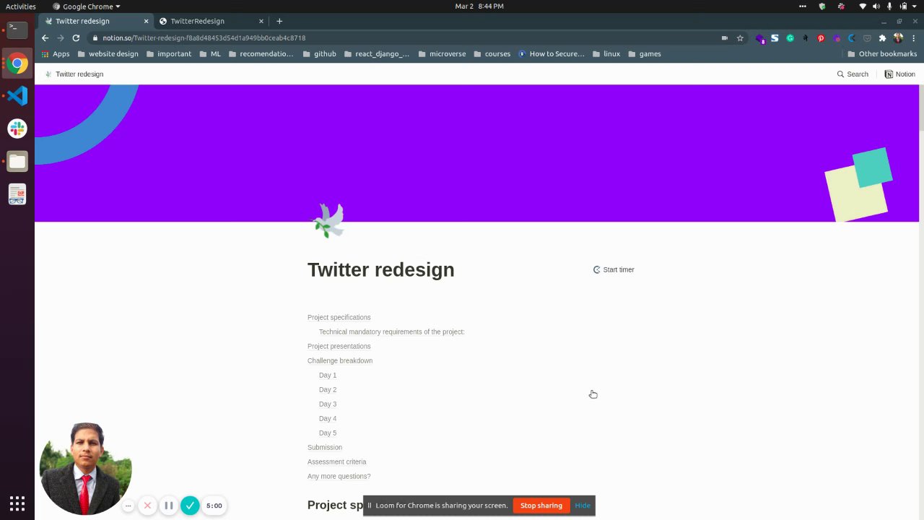Open the Google Chrome app menu dropdown

tap(87, 6)
